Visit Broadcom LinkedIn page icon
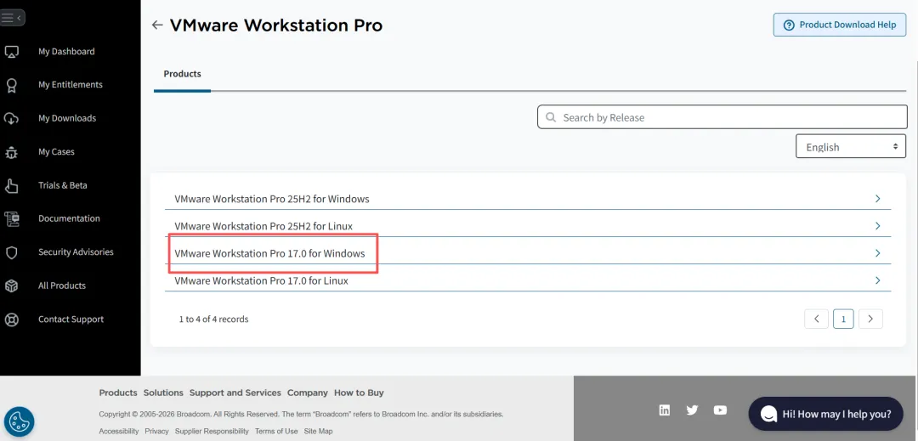The width and height of the screenshot is (918, 441). (665, 410)
